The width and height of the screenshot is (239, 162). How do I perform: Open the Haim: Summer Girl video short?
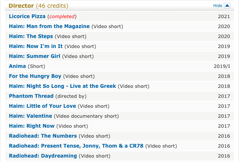click(x=34, y=56)
